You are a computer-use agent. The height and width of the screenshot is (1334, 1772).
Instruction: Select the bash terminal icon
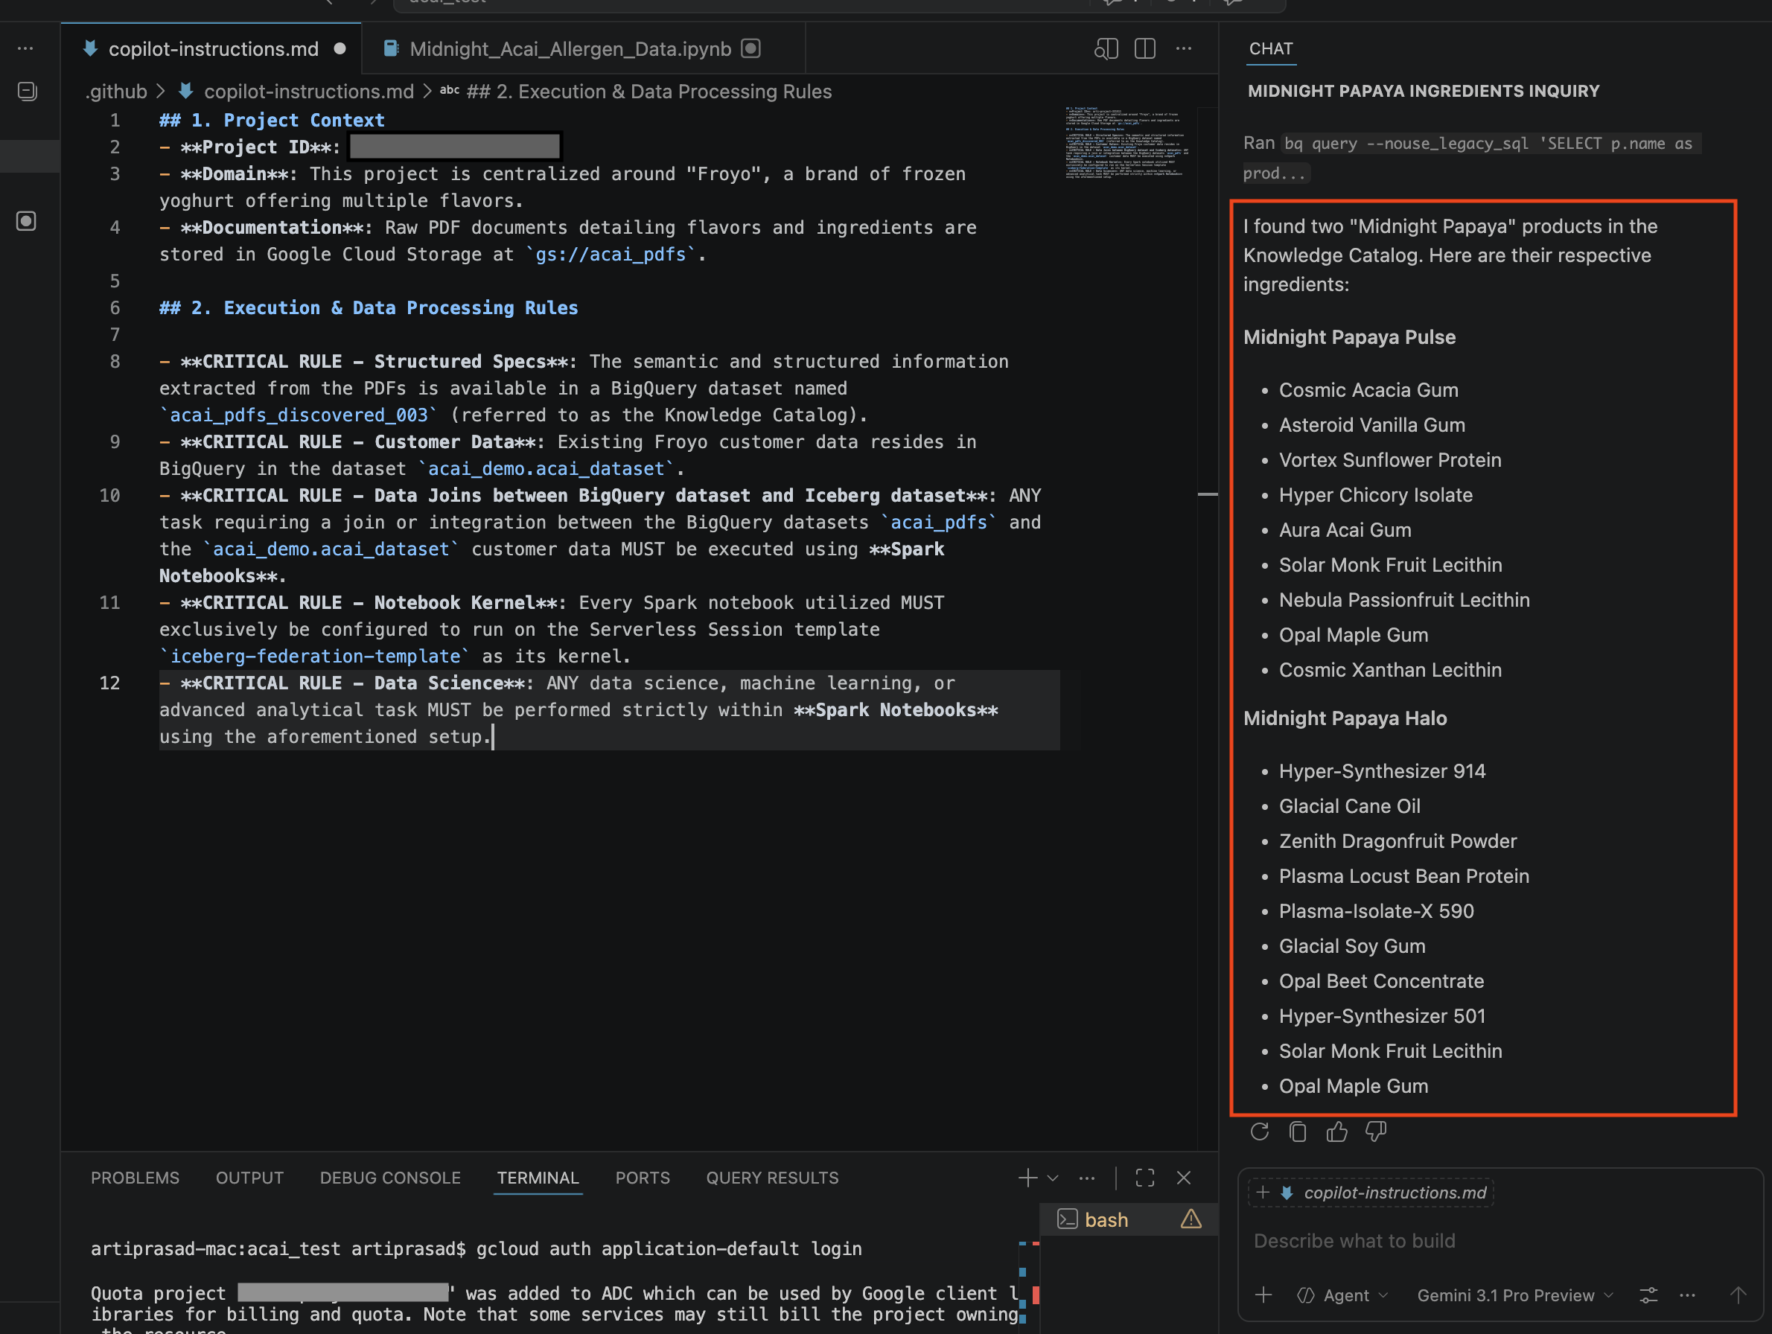click(1068, 1219)
